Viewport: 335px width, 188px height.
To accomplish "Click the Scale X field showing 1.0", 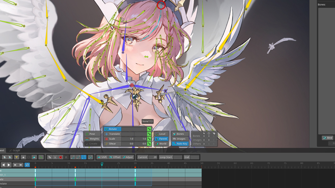I will pos(128,139).
